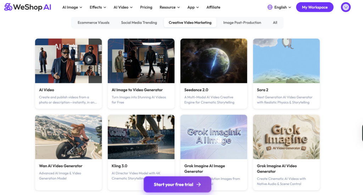The height and width of the screenshot is (195, 363).
Task: Open Grok Imagine AI Video Generator title
Action: click(x=277, y=169)
